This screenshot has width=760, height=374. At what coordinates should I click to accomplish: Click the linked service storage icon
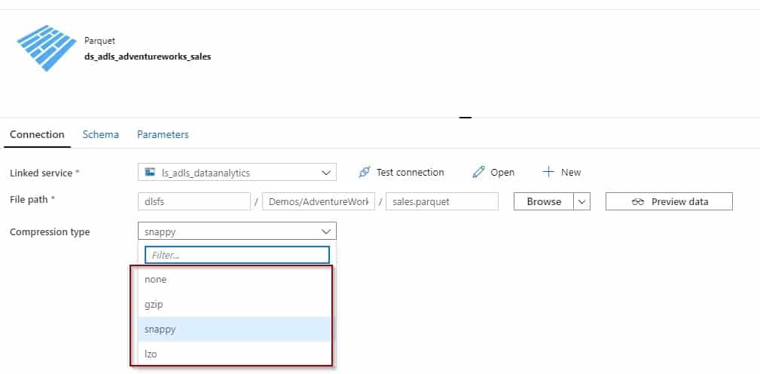pyautogui.click(x=150, y=172)
